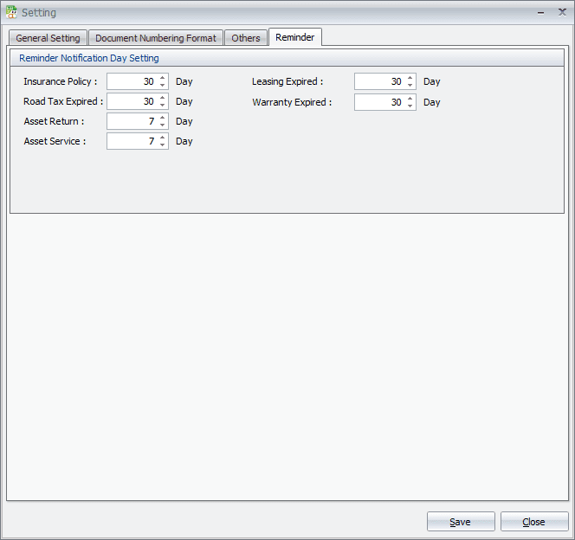The width and height of the screenshot is (575, 540).
Task: Decrease Insurance Policy days with down arrow
Action: pos(163,86)
